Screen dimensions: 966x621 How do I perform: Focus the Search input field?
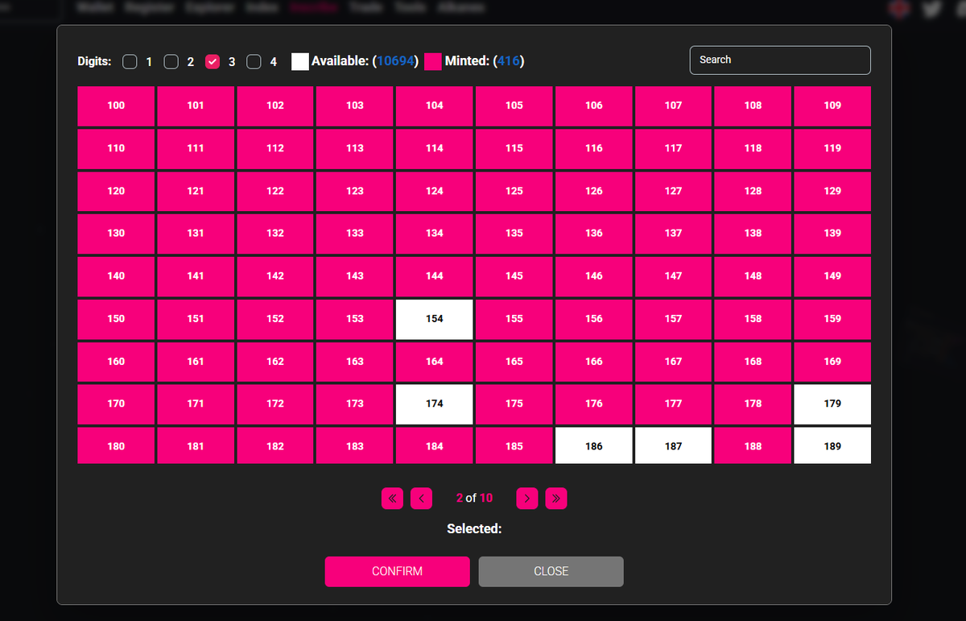780,60
